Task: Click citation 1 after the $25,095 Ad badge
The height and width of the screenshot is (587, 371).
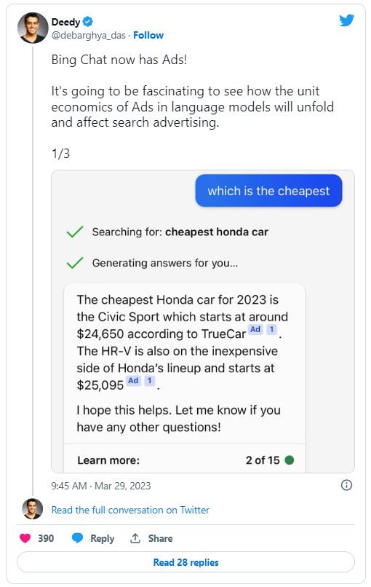Action: coord(150,381)
